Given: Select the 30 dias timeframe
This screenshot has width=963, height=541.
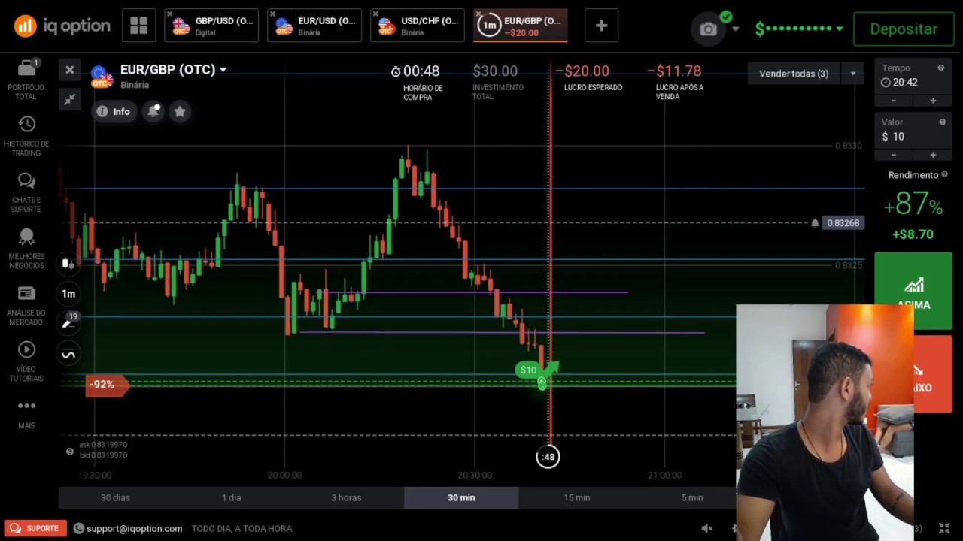Looking at the screenshot, I should click(x=115, y=497).
